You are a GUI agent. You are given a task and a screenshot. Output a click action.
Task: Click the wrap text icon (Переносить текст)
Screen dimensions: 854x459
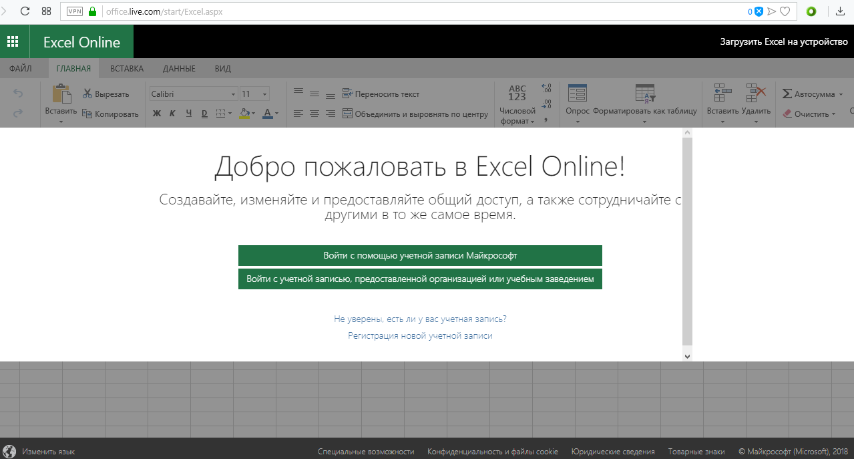pos(347,94)
